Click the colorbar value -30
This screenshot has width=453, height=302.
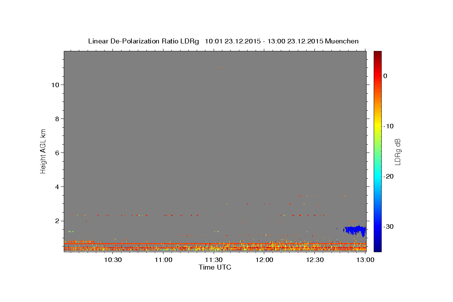[388, 226]
